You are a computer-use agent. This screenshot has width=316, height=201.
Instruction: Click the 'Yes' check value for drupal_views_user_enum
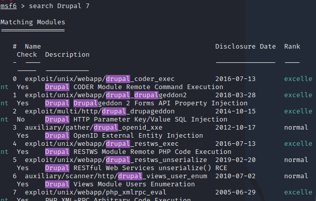point(23,184)
